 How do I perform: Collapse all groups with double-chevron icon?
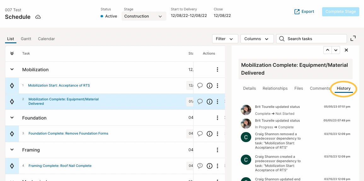pos(12,53)
